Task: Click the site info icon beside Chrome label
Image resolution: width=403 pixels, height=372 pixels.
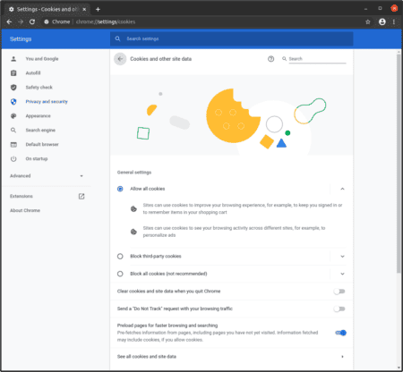Action: tap(47, 21)
